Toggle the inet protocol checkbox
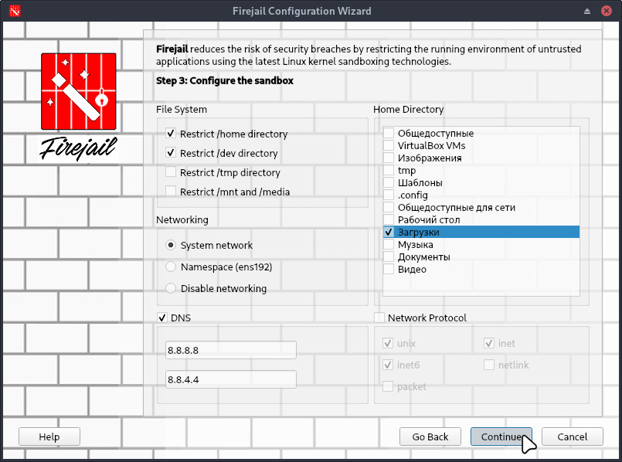Screen dimensions: 622x462 (x=489, y=343)
